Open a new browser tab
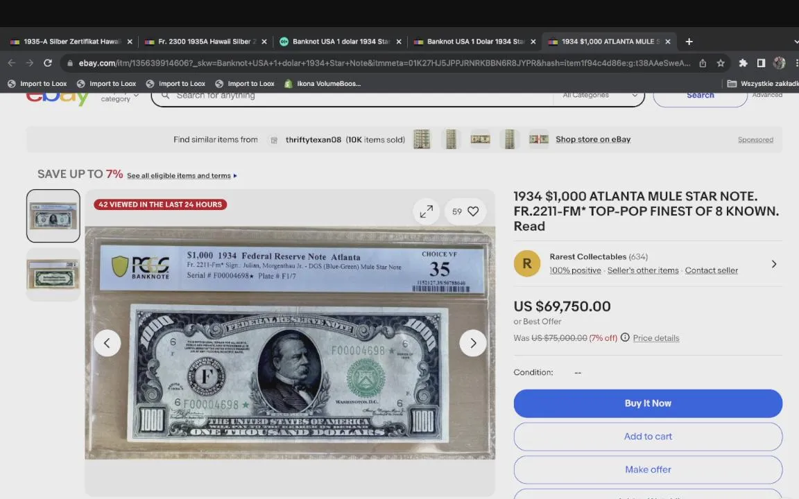 [689, 42]
